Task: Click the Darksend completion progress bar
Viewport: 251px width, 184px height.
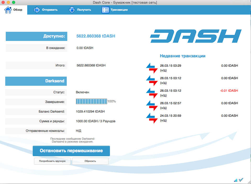Action: point(91,101)
